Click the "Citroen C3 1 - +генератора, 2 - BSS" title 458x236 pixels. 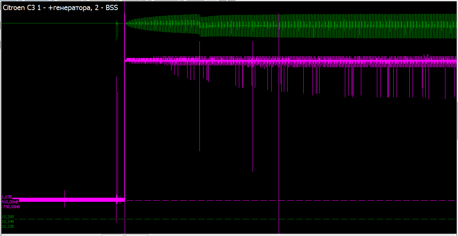point(61,8)
